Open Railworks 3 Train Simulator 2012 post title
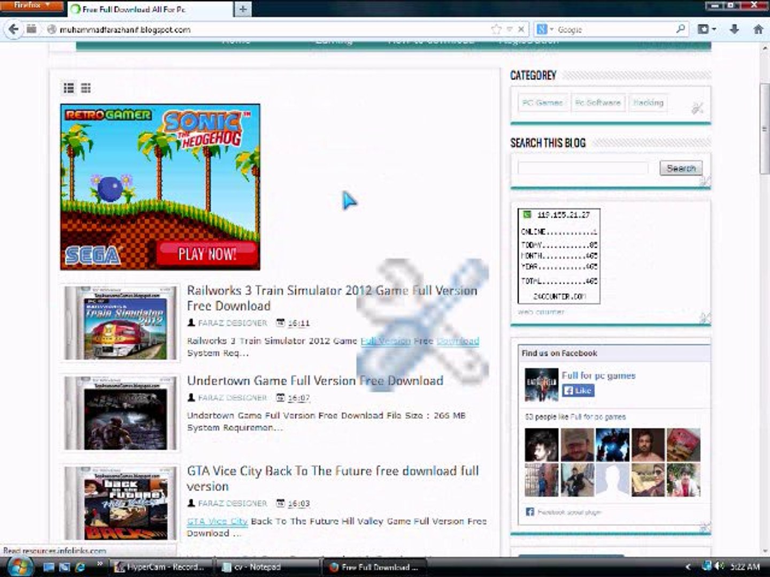 coord(332,298)
